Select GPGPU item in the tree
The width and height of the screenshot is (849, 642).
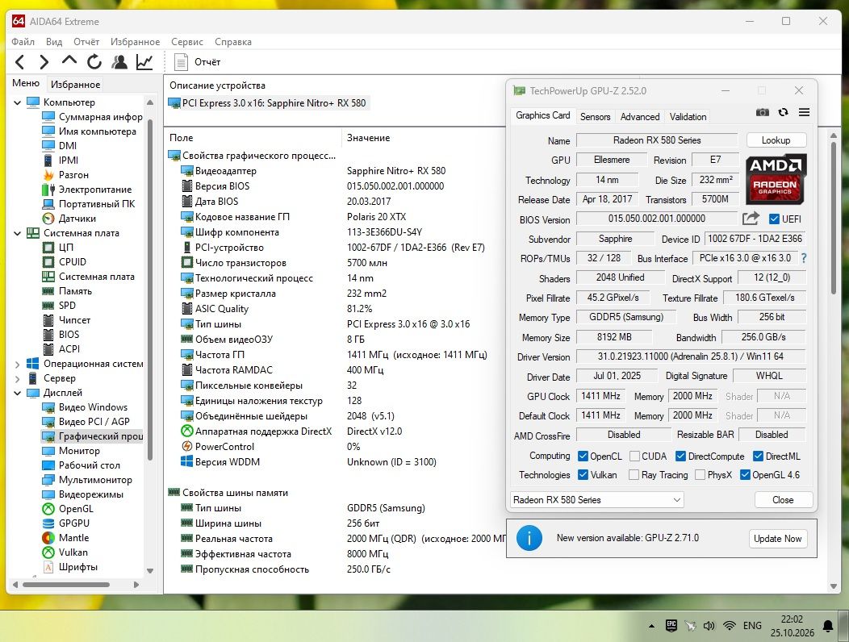point(73,523)
